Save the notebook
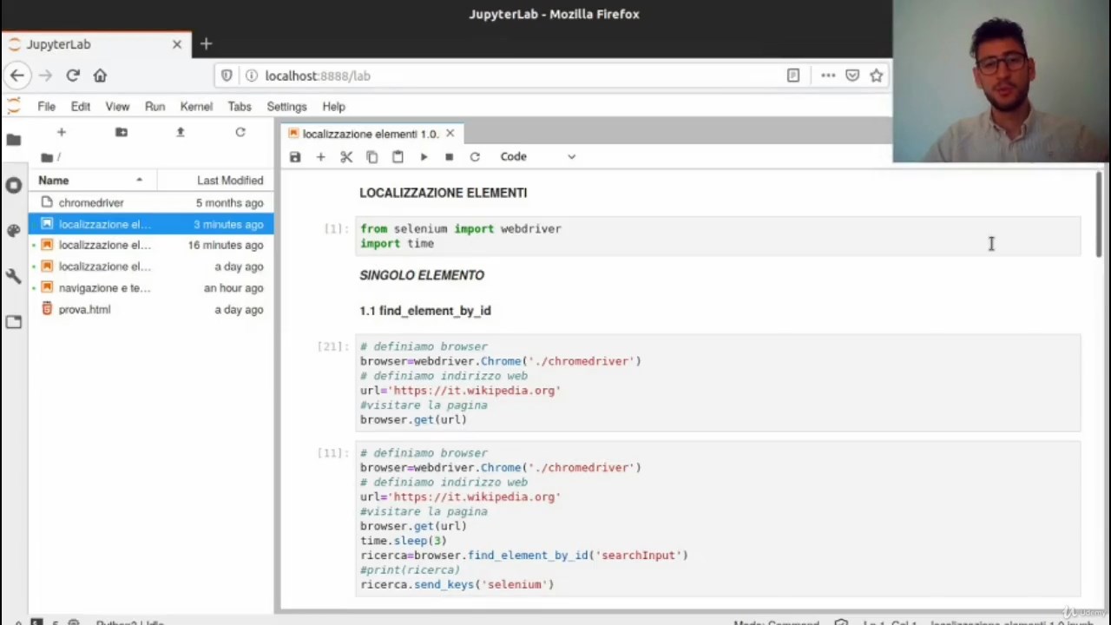The height and width of the screenshot is (625, 1111). click(x=295, y=157)
